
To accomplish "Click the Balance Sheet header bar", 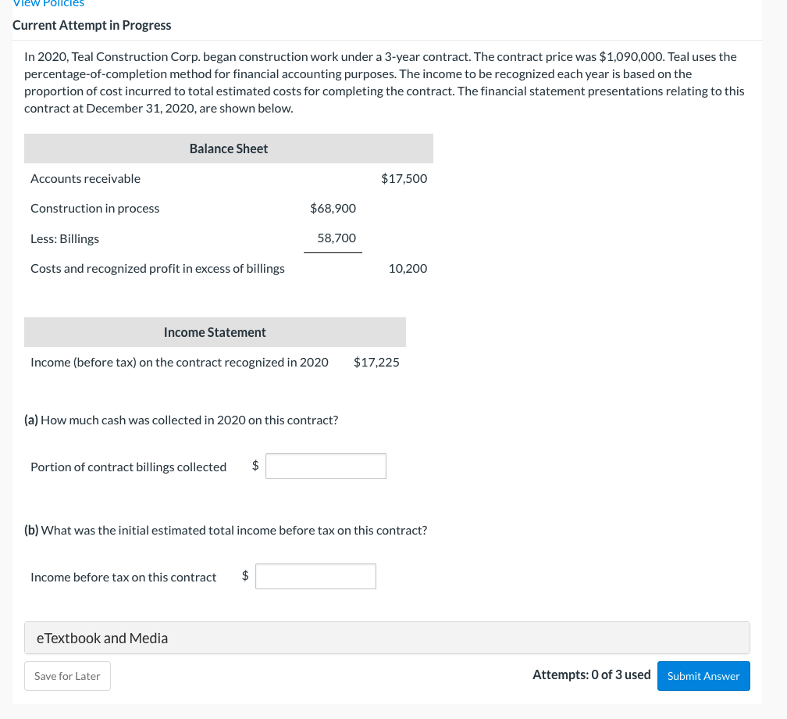I will (228, 148).
